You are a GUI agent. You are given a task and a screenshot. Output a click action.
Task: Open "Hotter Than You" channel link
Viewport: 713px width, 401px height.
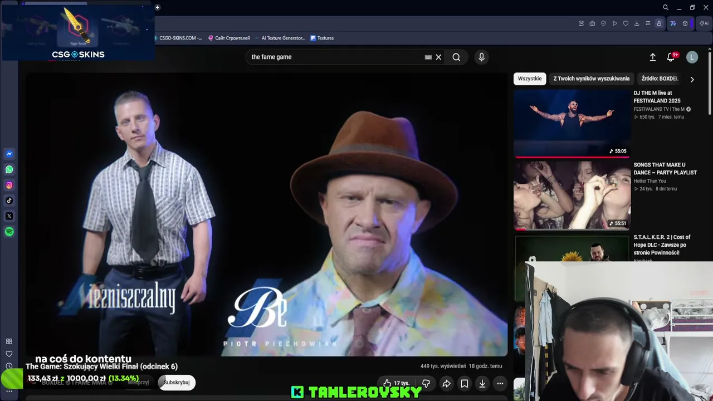649,181
